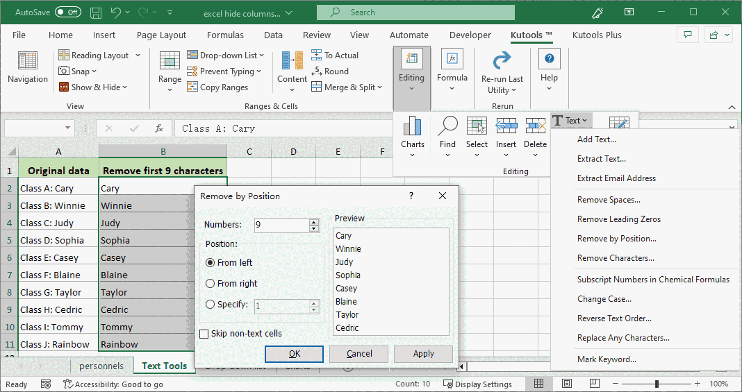Expand the Prevent Typing dropdown
742x392 pixels.
[259, 71]
